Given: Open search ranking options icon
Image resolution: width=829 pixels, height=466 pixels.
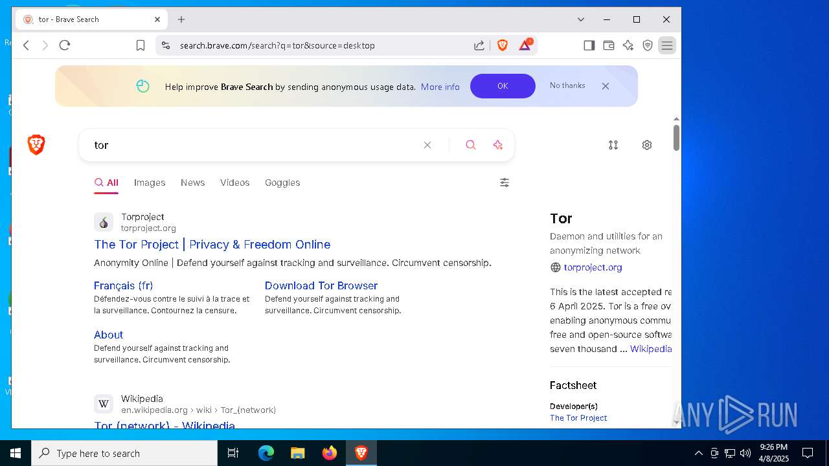Looking at the screenshot, I should click(x=613, y=145).
